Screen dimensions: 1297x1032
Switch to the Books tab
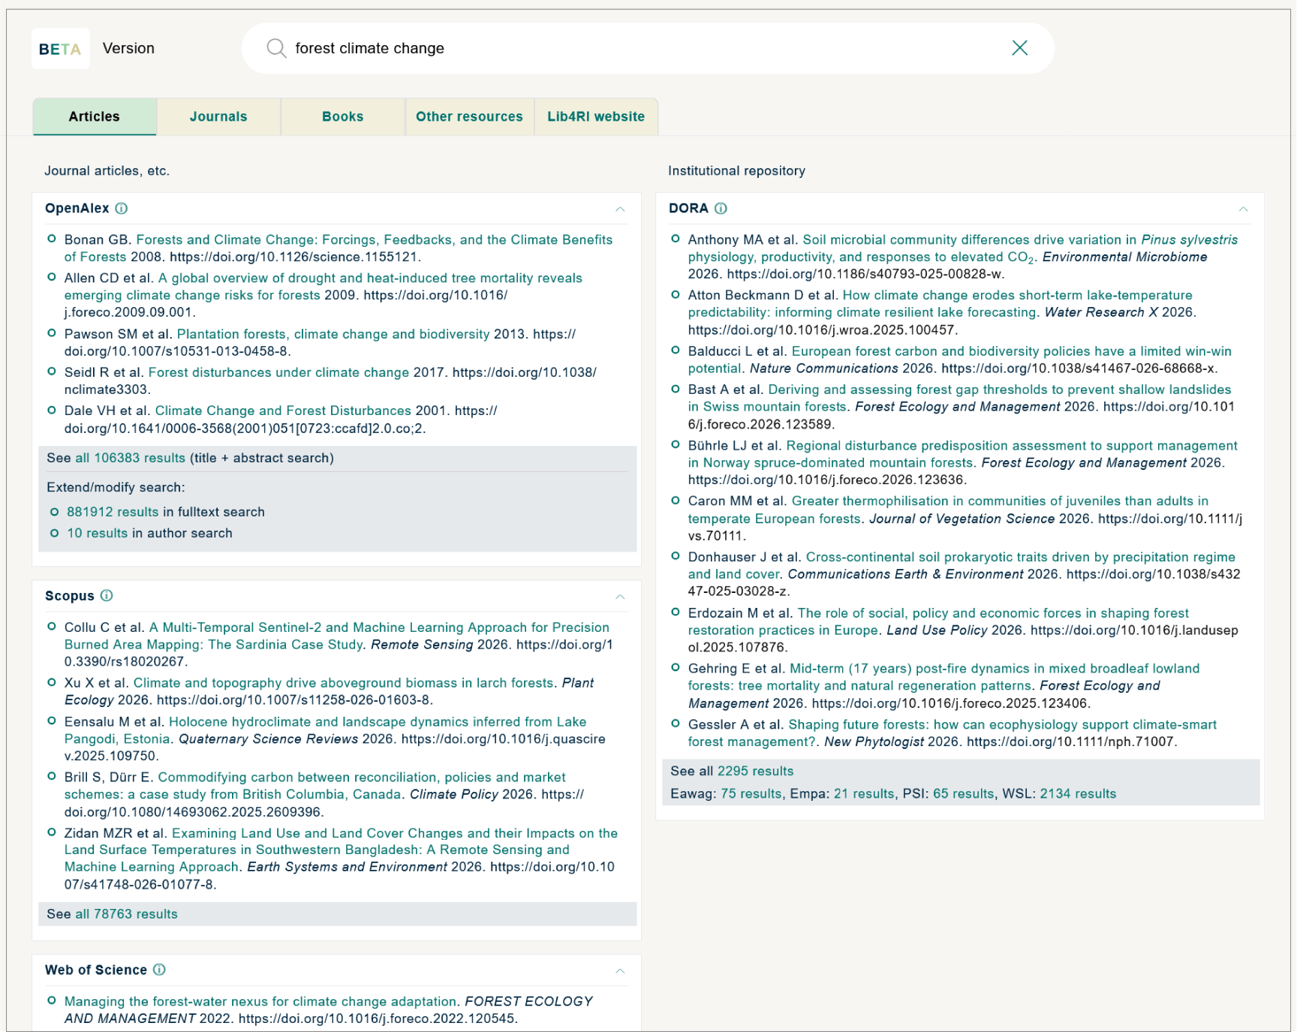pos(342,116)
